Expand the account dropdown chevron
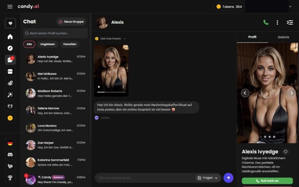 [x=290, y=7]
